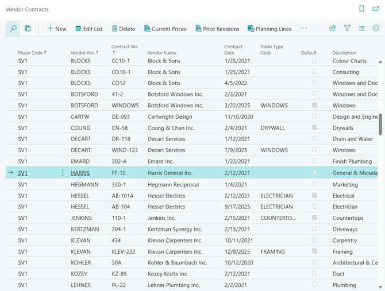Open the HARRIS vendor number link
The height and width of the screenshot is (291, 385).
click(80, 173)
